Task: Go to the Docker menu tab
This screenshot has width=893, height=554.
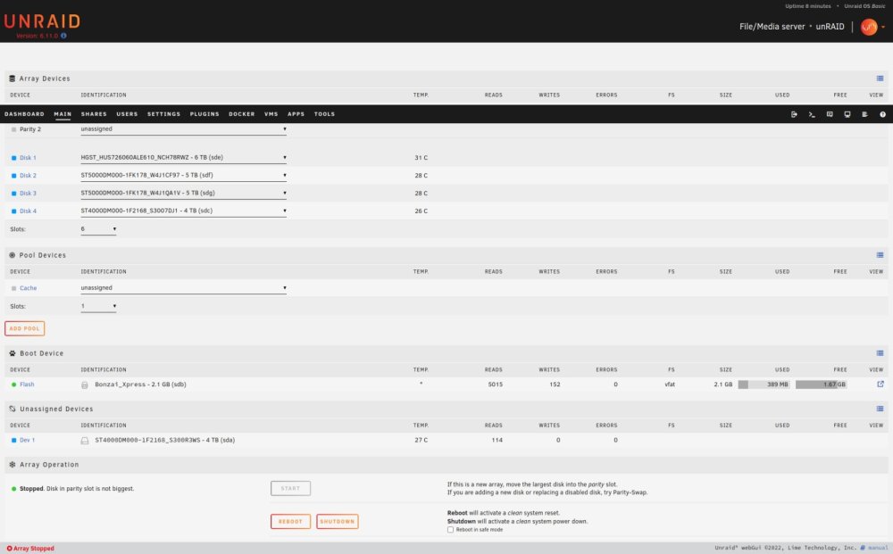Action: pyautogui.click(x=241, y=114)
